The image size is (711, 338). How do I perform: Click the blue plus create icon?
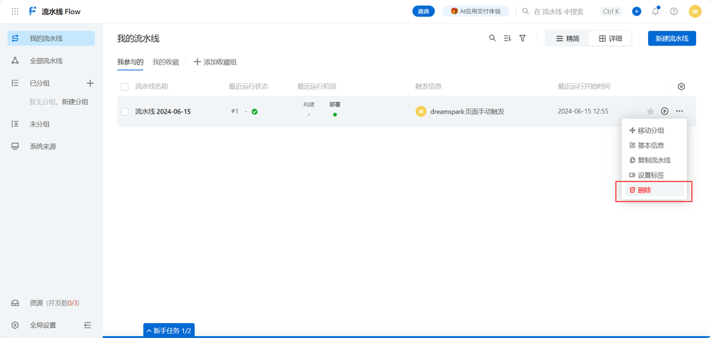coord(637,11)
